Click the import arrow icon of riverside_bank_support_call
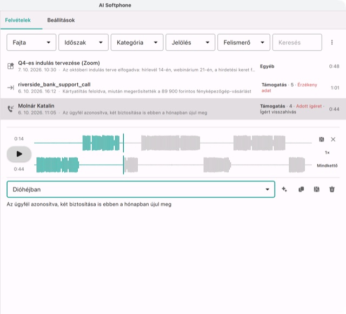The image size is (346, 314). (x=11, y=88)
